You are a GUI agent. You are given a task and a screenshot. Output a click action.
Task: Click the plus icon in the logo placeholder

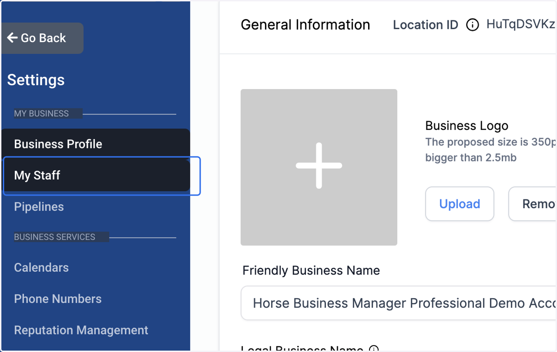[x=319, y=166]
